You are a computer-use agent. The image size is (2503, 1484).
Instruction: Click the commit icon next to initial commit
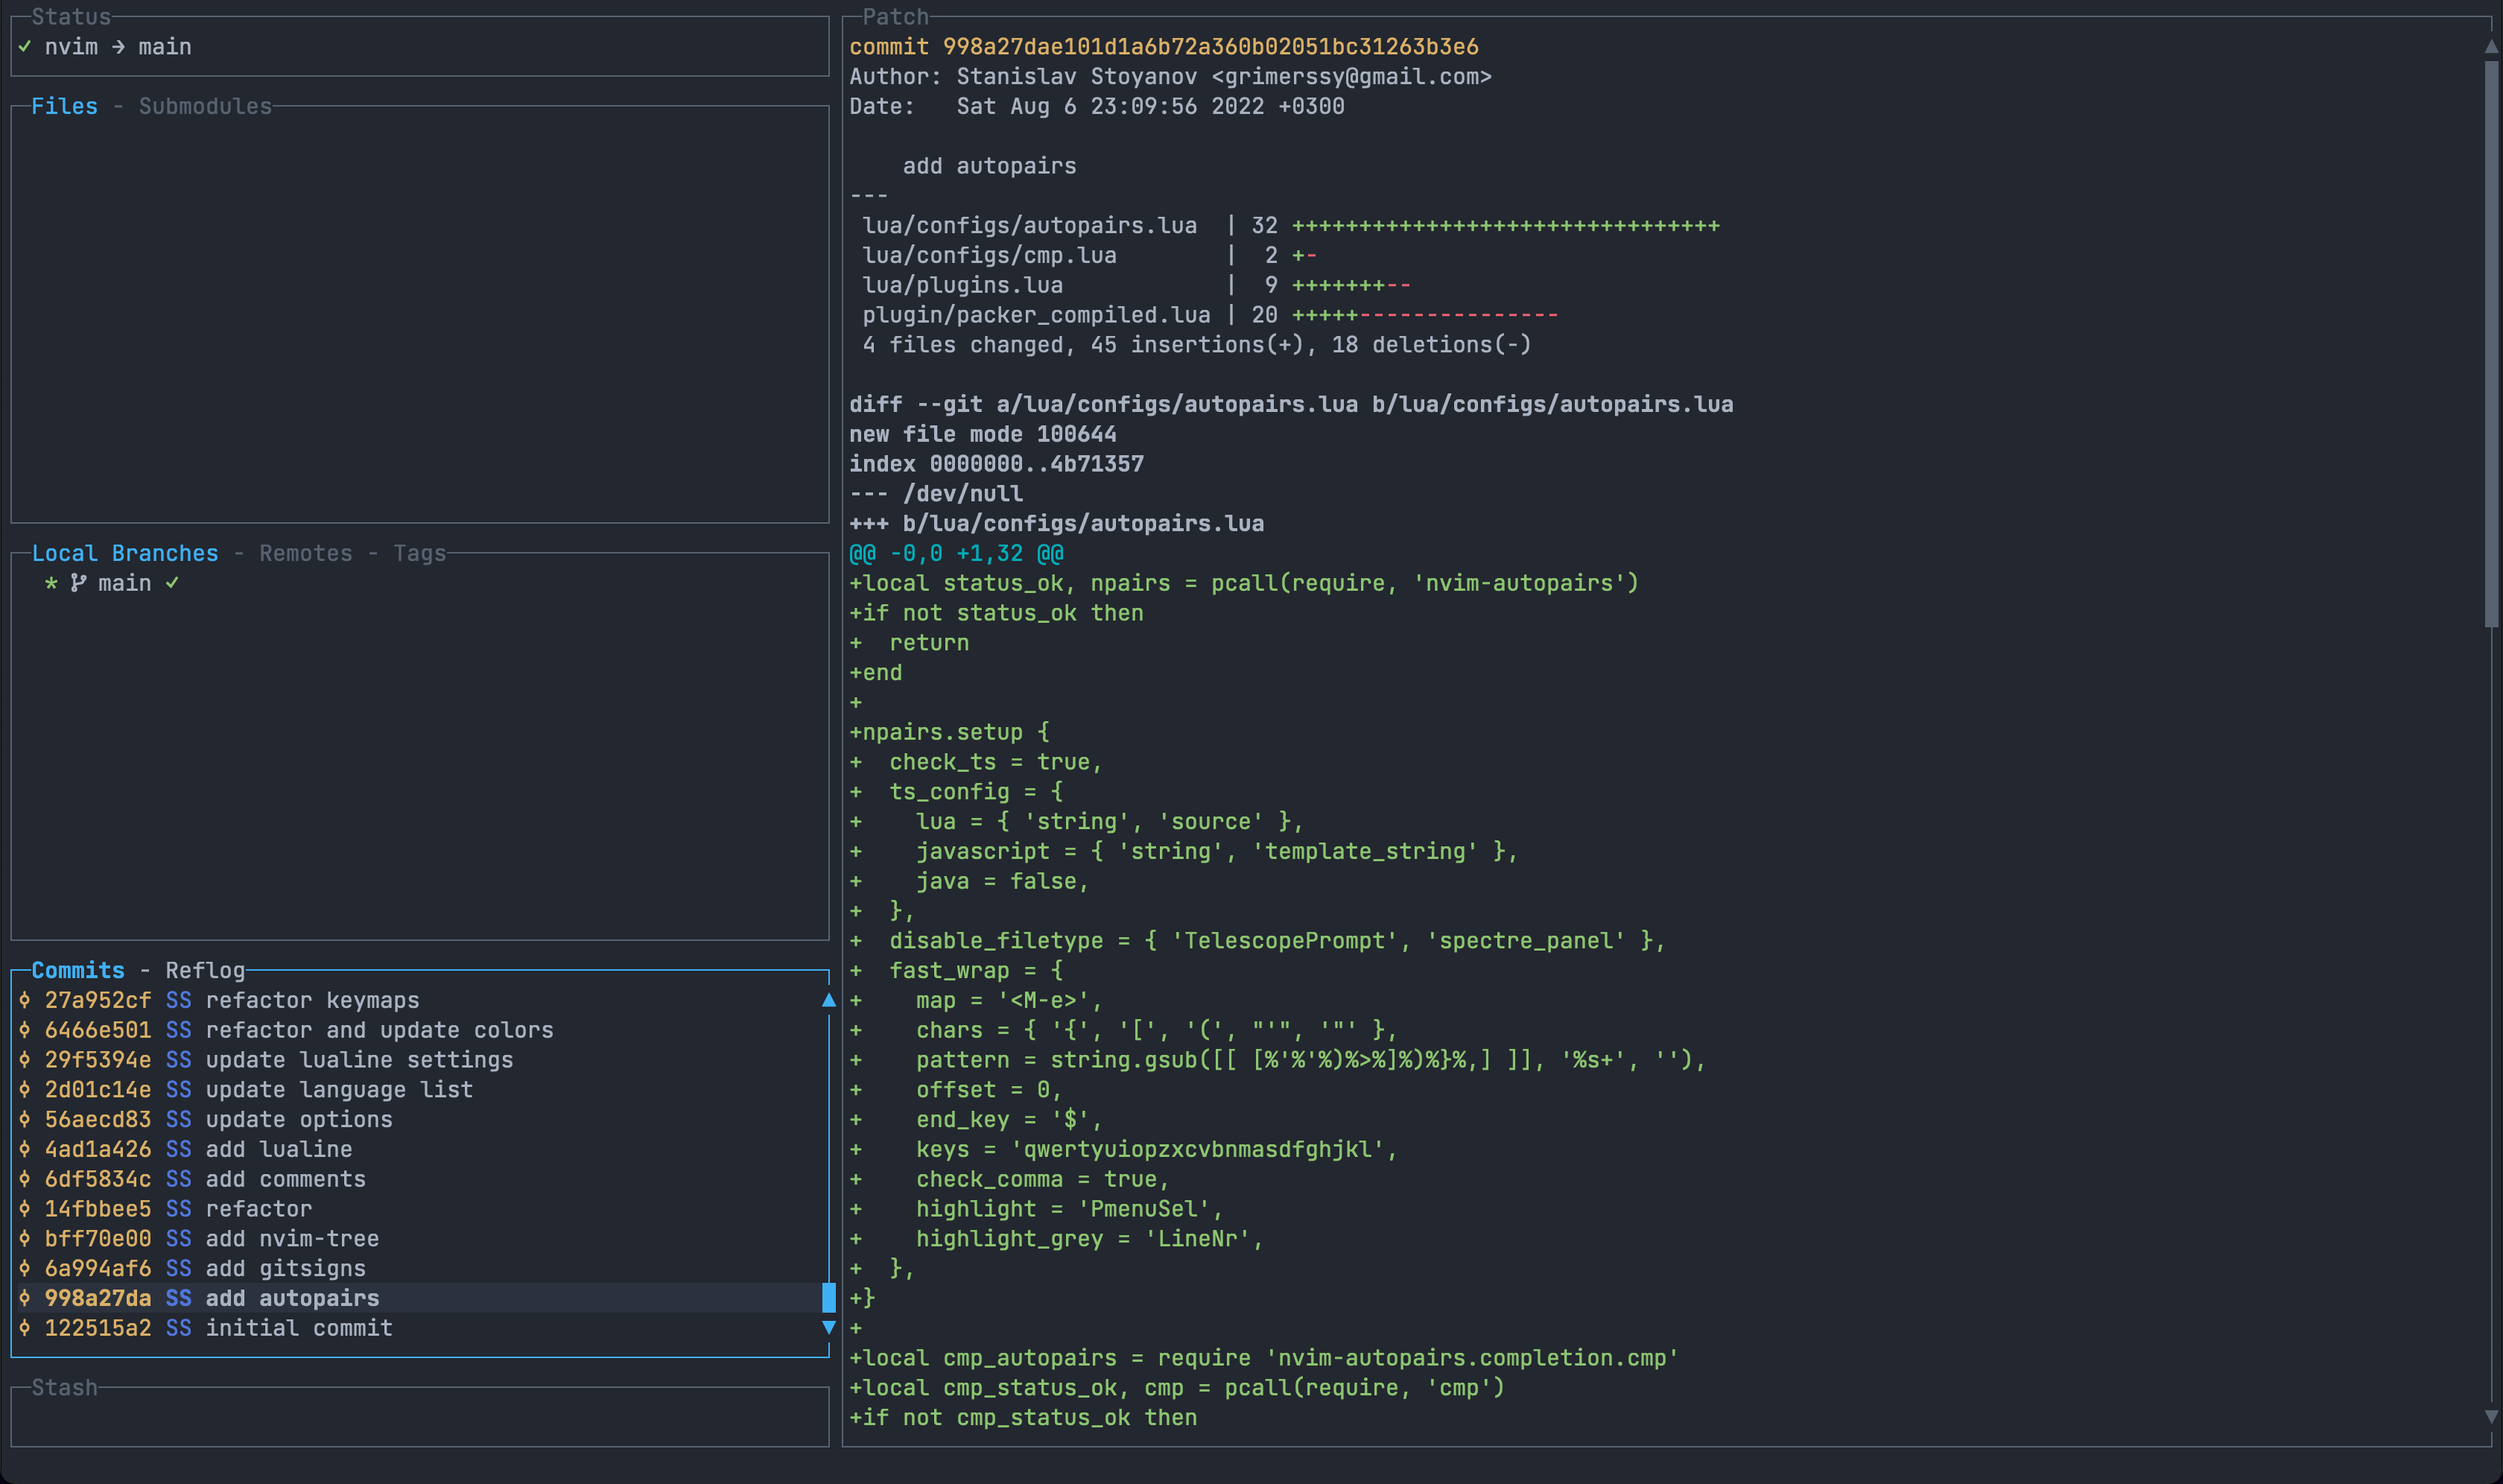pyautogui.click(x=24, y=1328)
